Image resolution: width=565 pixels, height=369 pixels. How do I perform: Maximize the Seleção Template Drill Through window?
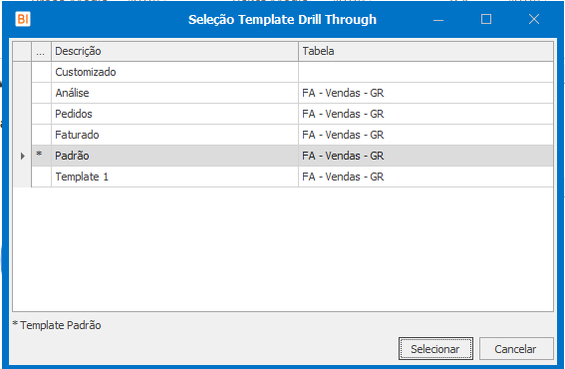(x=486, y=19)
